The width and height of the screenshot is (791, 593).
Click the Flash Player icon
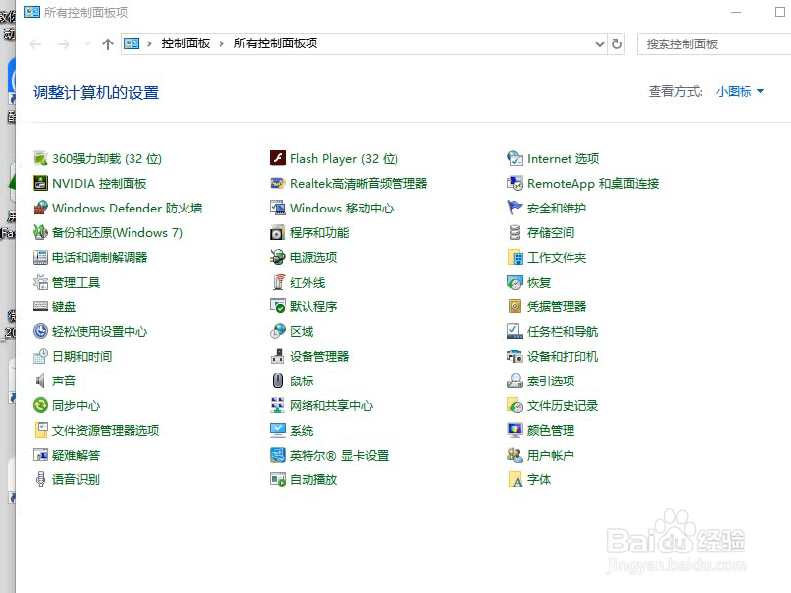tap(278, 158)
